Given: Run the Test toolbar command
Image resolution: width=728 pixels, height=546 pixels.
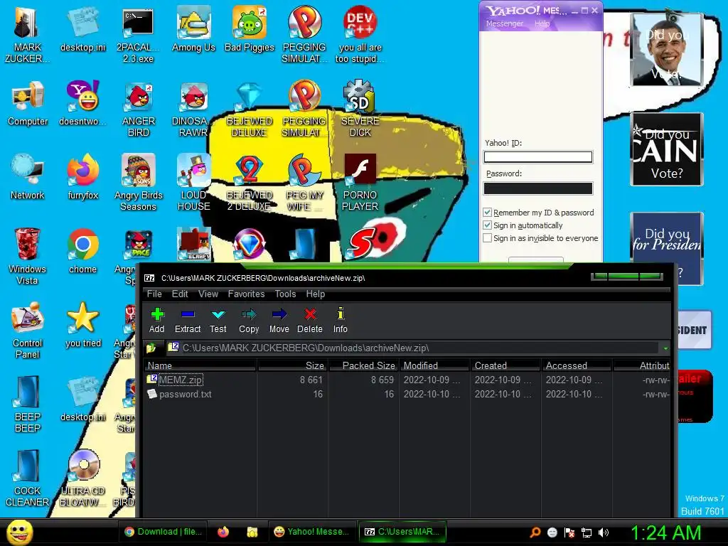Looking at the screenshot, I should [218, 320].
